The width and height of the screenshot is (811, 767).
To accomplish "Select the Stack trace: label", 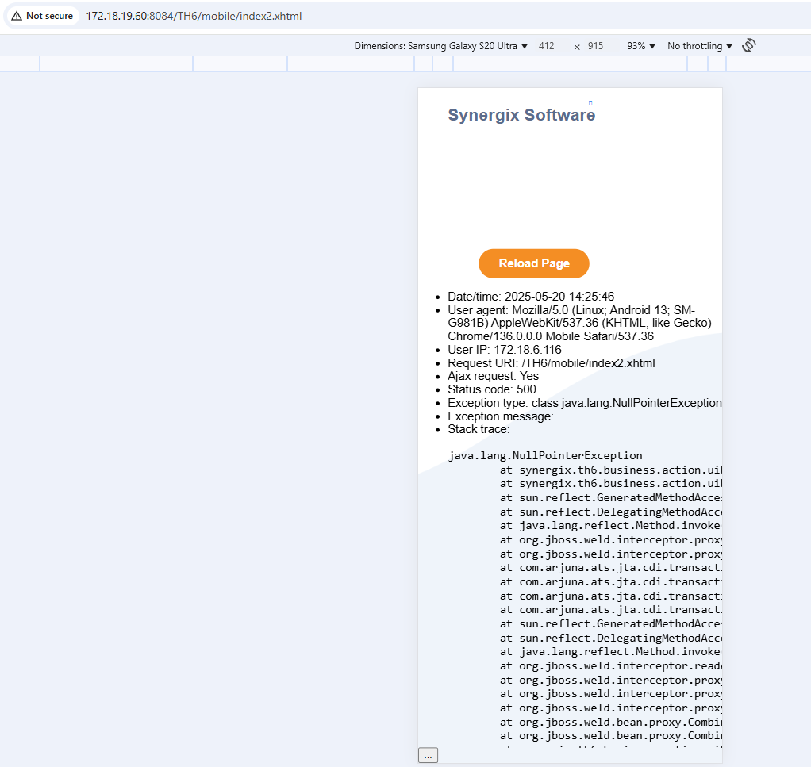I will click(x=479, y=429).
